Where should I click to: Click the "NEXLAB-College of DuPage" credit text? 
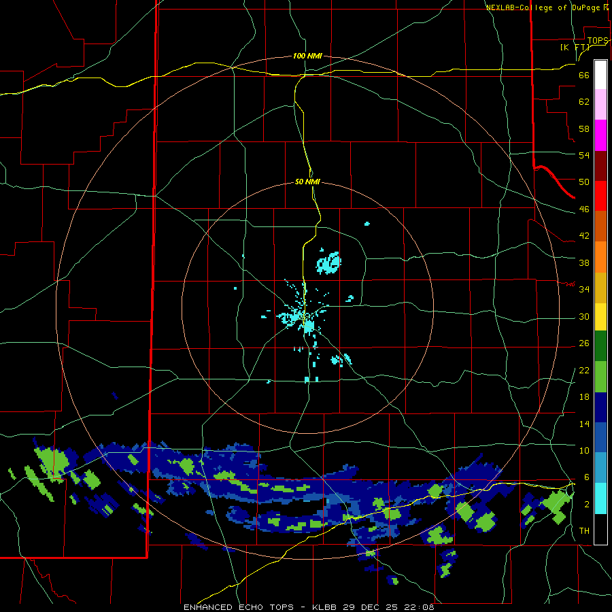coord(543,7)
